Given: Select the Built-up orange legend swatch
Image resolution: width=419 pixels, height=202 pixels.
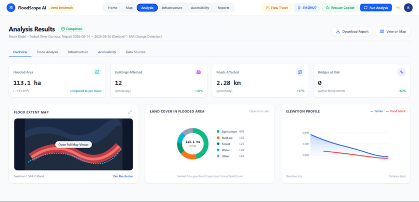Looking at the screenshot, I should [218, 138].
